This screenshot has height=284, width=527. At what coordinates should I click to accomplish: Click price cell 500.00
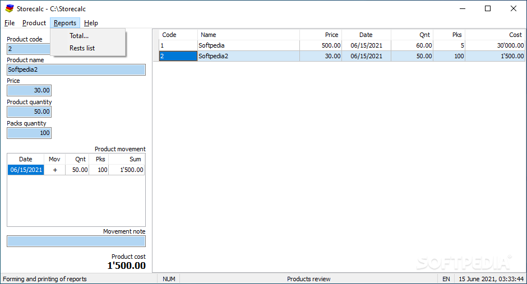(x=321, y=45)
